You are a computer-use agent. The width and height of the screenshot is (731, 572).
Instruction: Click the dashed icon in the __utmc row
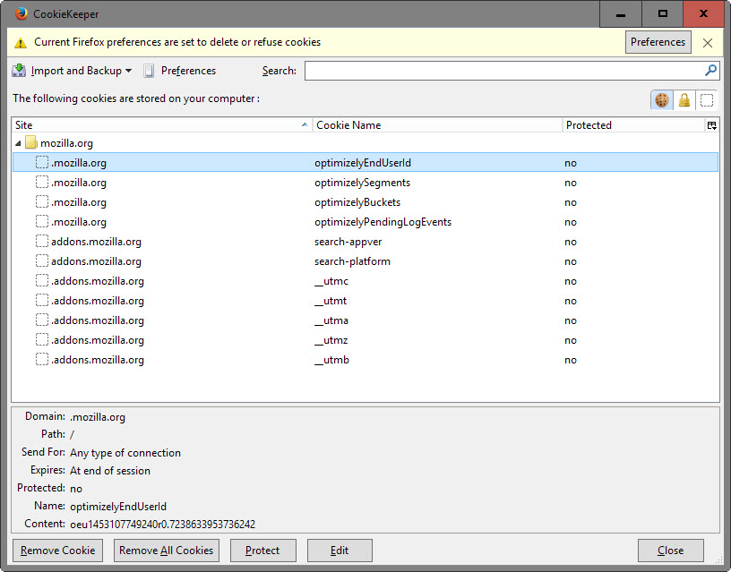point(42,280)
